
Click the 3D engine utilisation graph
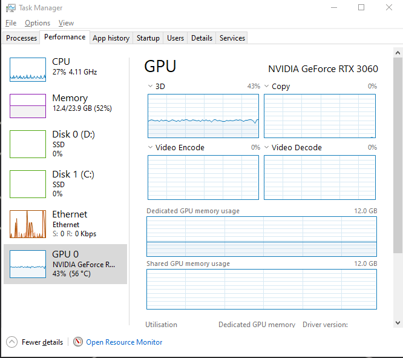(x=203, y=116)
